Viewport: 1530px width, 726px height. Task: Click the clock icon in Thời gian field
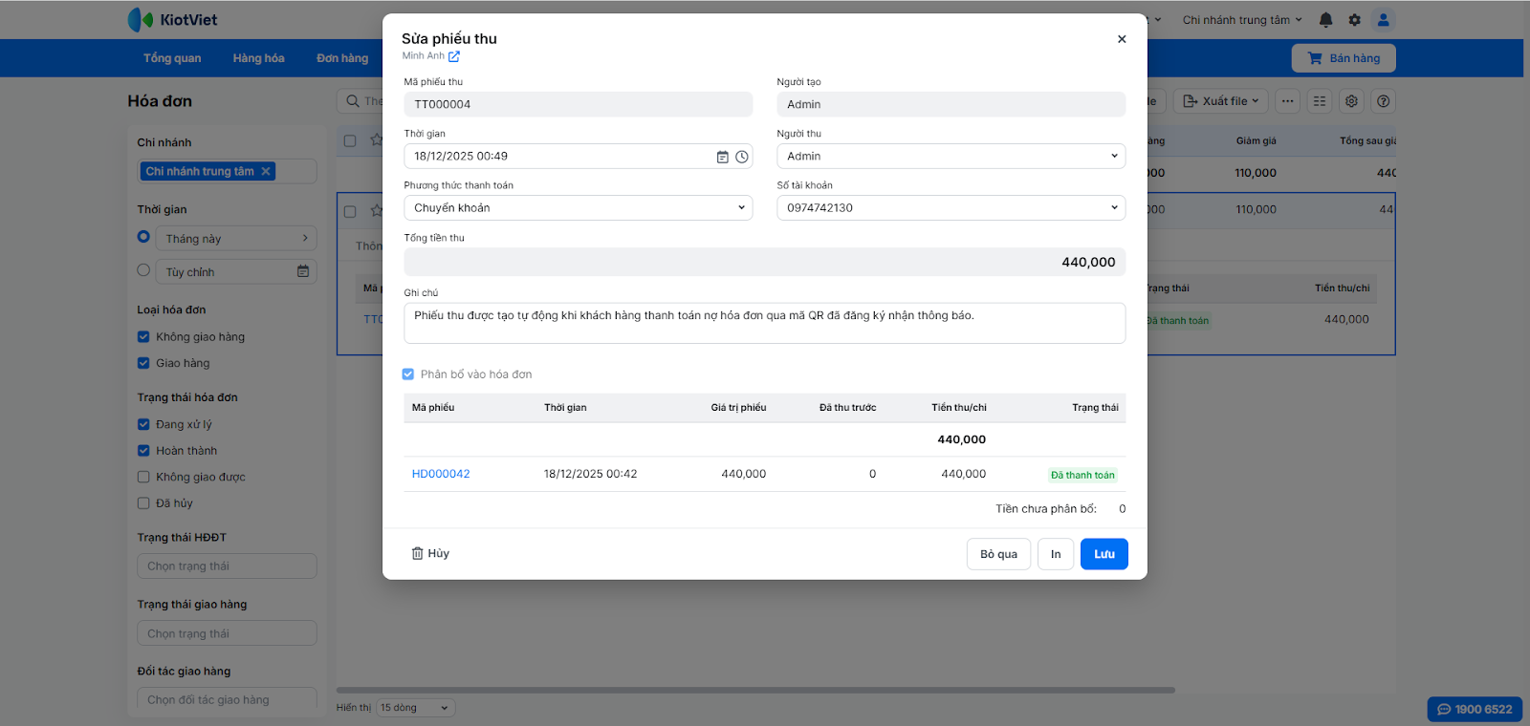(x=742, y=157)
